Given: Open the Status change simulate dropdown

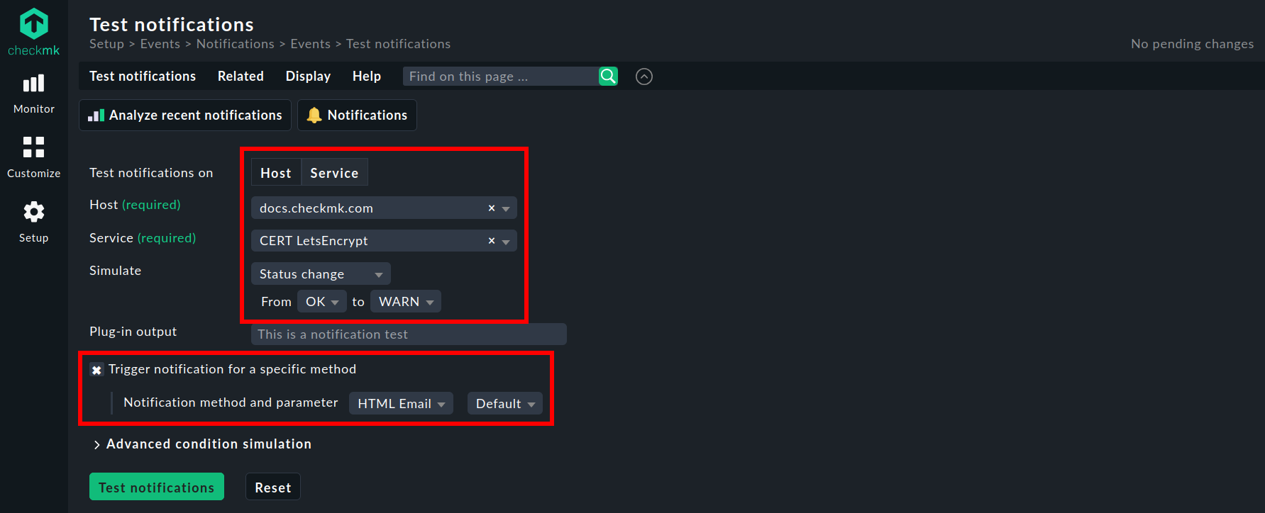Looking at the screenshot, I should pos(321,274).
